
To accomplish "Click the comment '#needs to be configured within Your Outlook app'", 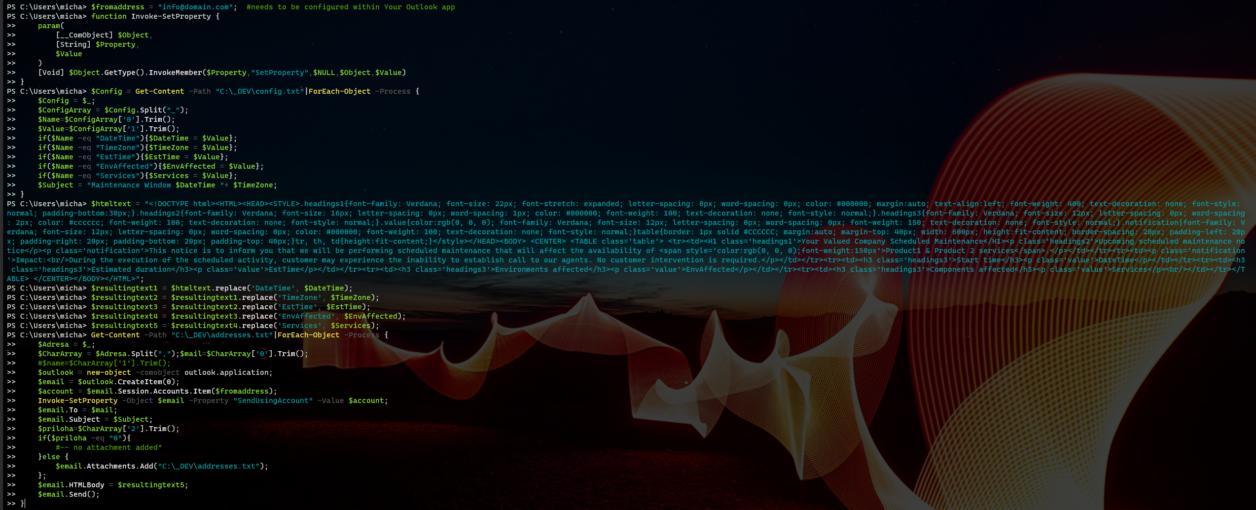I will pos(351,7).
